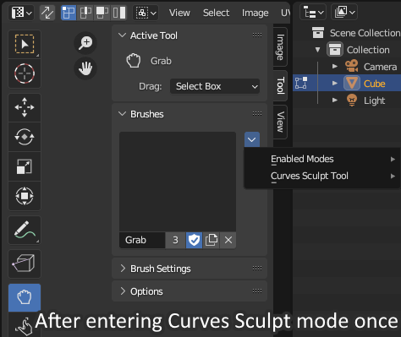Expand the Light tree item
401x337 pixels.
[335, 101]
